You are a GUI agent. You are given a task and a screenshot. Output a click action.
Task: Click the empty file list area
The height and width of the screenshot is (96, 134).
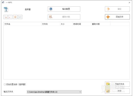pyautogui.click(x=67, y=53)
